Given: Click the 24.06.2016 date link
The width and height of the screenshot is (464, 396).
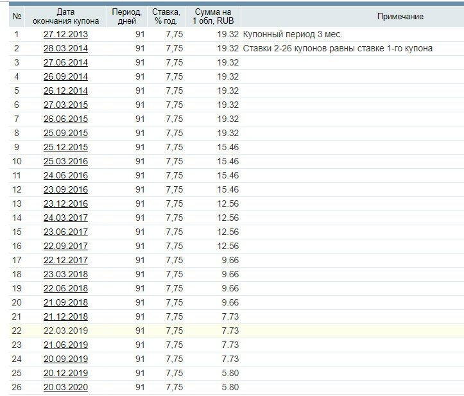Looking at the screenshot, I should click(65, 175).
